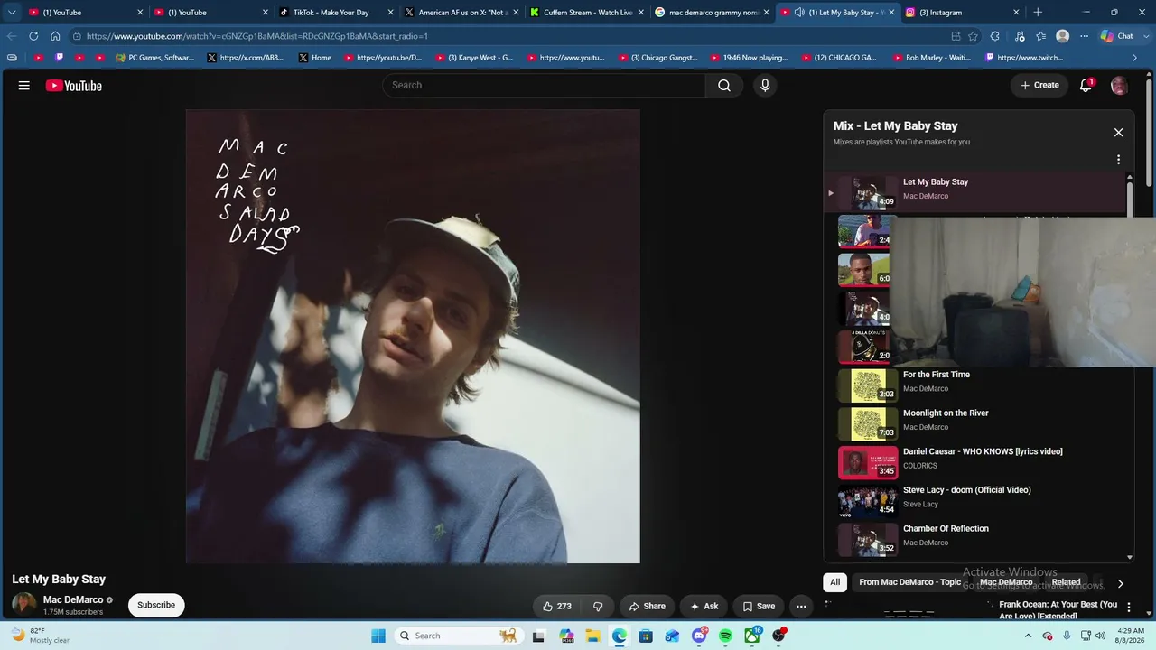Show more bookmarks with the chevron
Image resolution: width=1156 pixels, height=650 pixels.
(1135, 58)
